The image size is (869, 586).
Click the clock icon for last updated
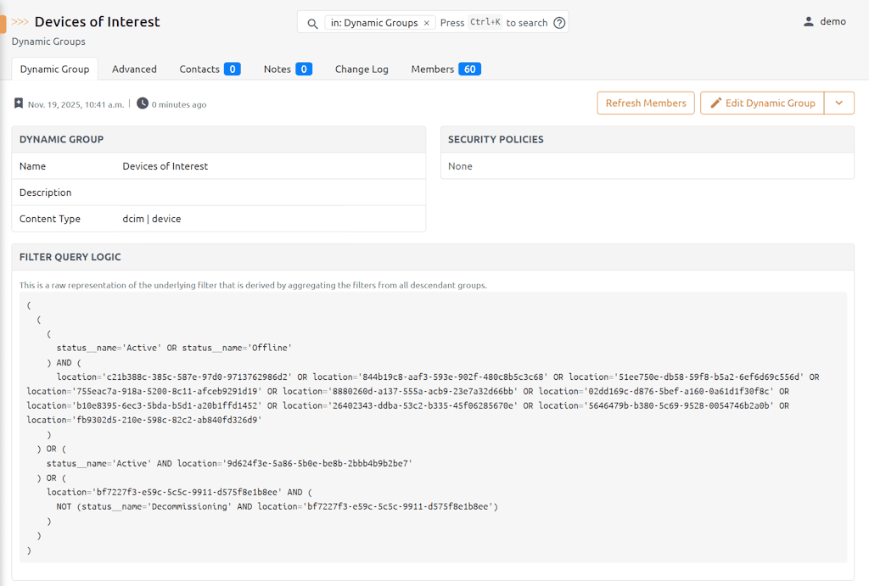coord(143,104)
